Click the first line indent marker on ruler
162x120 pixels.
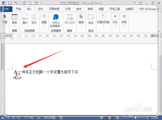click(12, 35)
